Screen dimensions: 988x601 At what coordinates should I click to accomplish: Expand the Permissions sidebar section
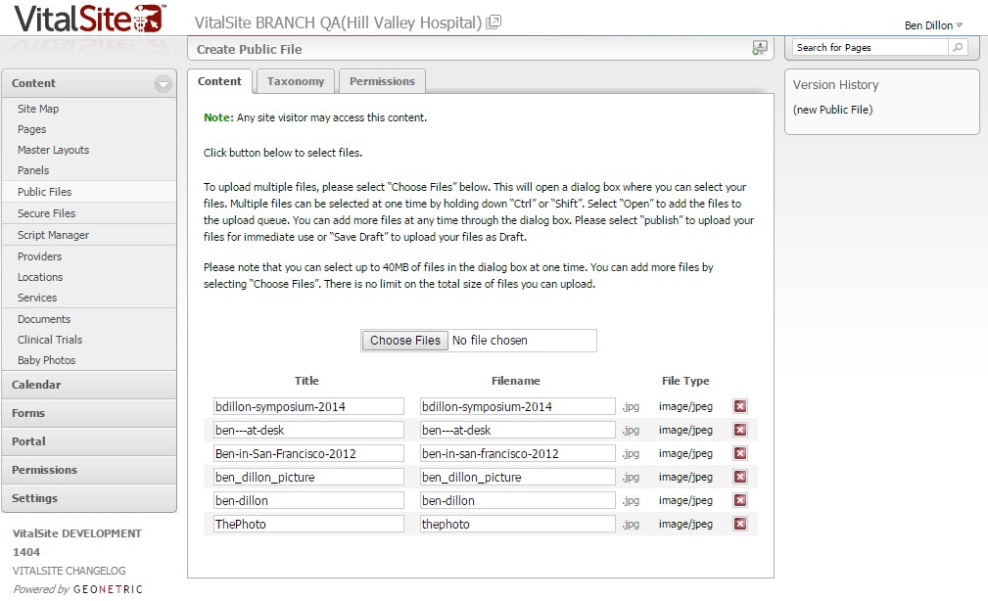[x=89, y=469]
